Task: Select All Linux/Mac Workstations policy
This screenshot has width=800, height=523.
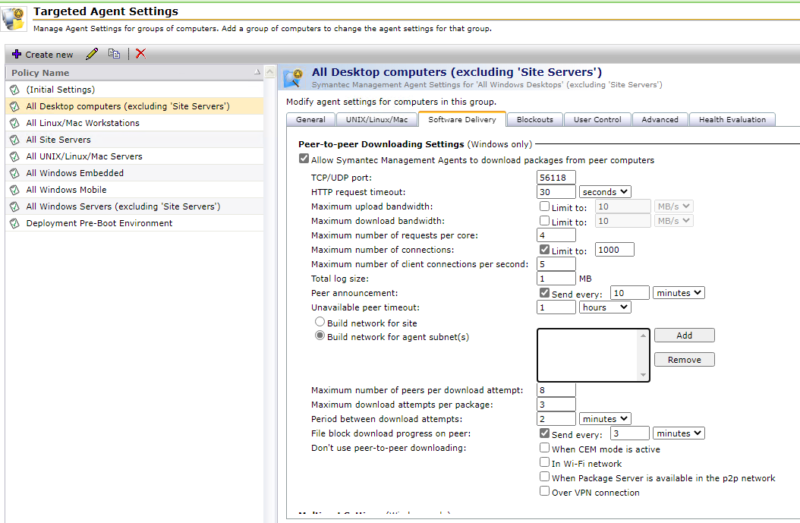Action: pos(134,123)
